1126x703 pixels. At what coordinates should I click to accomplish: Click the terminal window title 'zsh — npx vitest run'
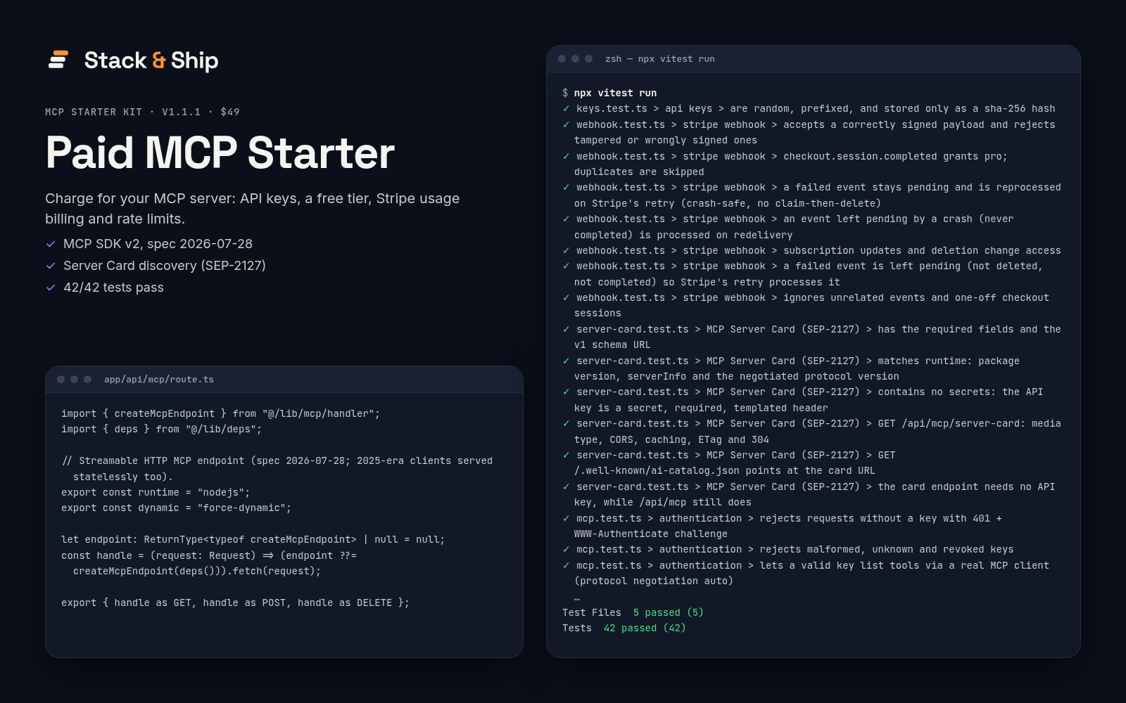[x=660, y=59]
